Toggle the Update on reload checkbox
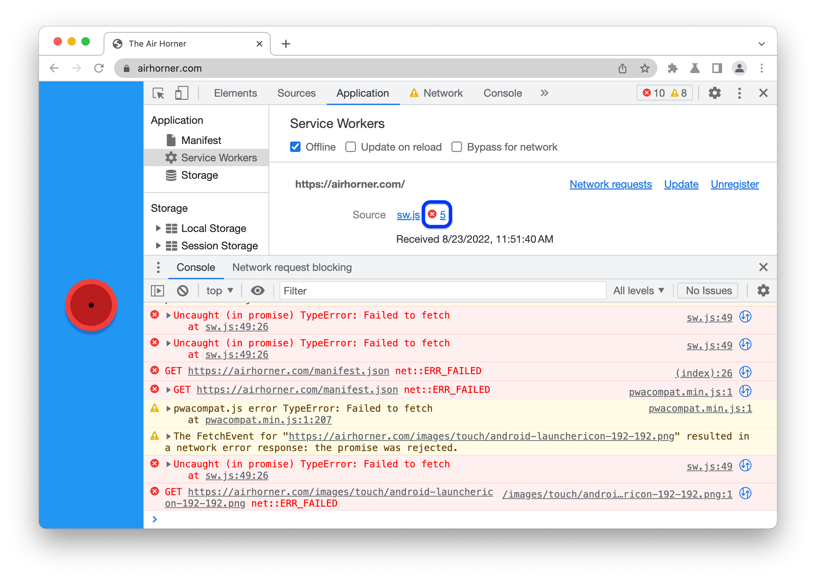The image size is (816, 580). click(350, 147)
